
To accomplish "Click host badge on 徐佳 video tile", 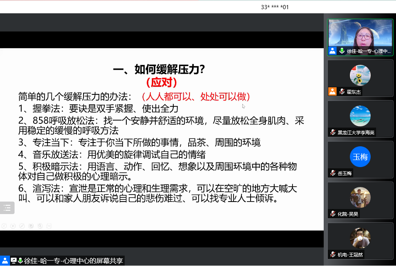I will coord(332,51).
